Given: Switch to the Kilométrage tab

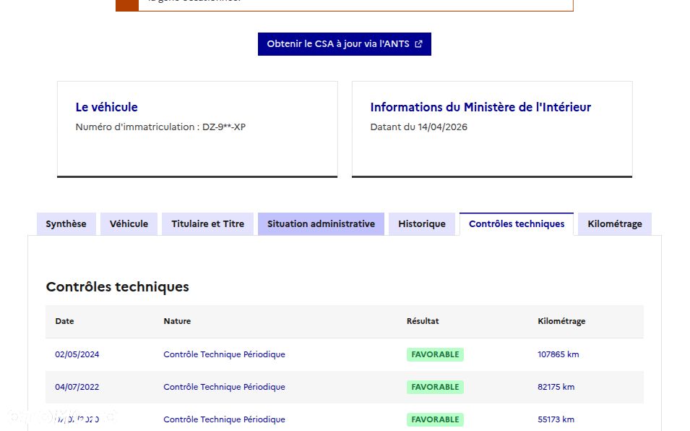Looking at the screenshot, I should (615, 224).
